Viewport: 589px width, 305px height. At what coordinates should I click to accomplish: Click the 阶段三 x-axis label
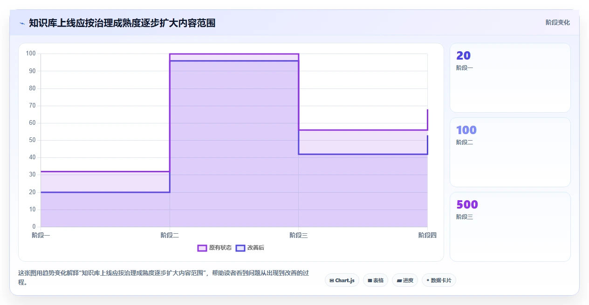coord(298,235)
